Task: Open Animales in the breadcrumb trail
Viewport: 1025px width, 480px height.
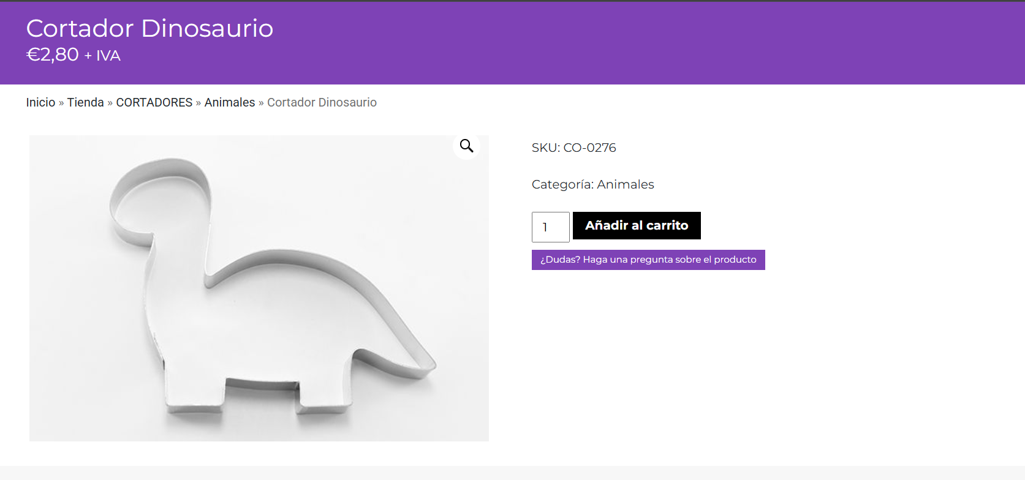Action: click(x=230, y=102)
